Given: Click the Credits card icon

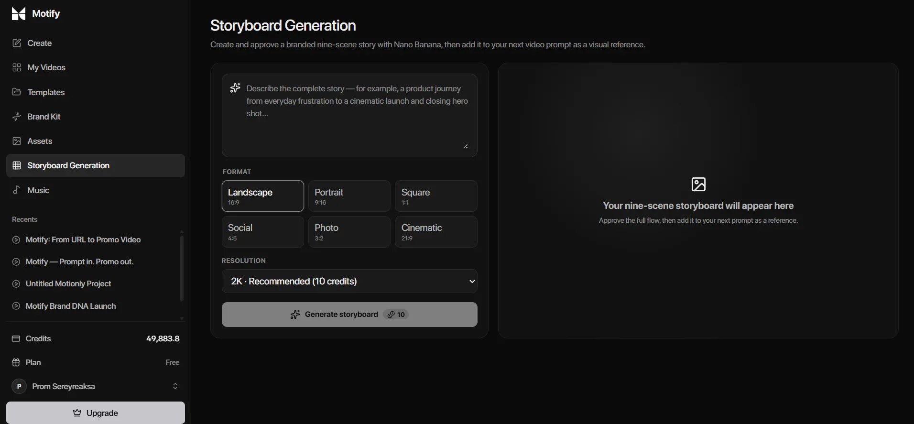Looking at the screenshot, I should [x=16, y=338].
